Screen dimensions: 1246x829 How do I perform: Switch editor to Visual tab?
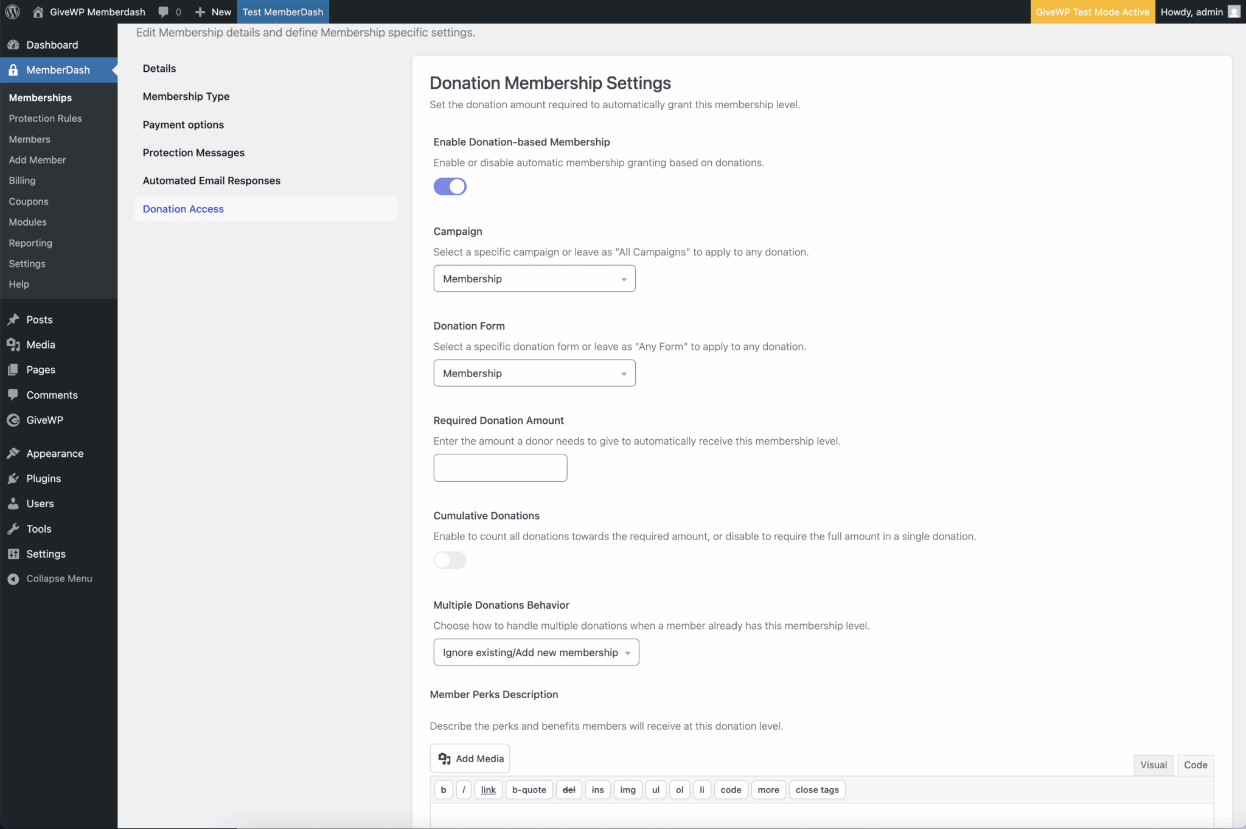pos(1154,765)
